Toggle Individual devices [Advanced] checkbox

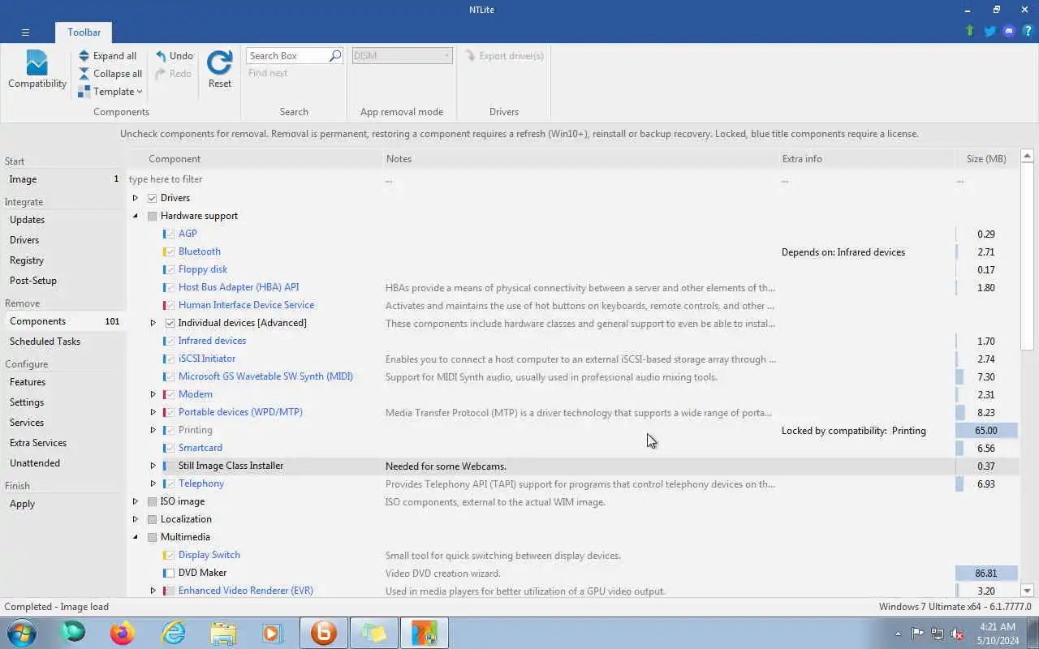pyautogui.click(x=170, y=323)
